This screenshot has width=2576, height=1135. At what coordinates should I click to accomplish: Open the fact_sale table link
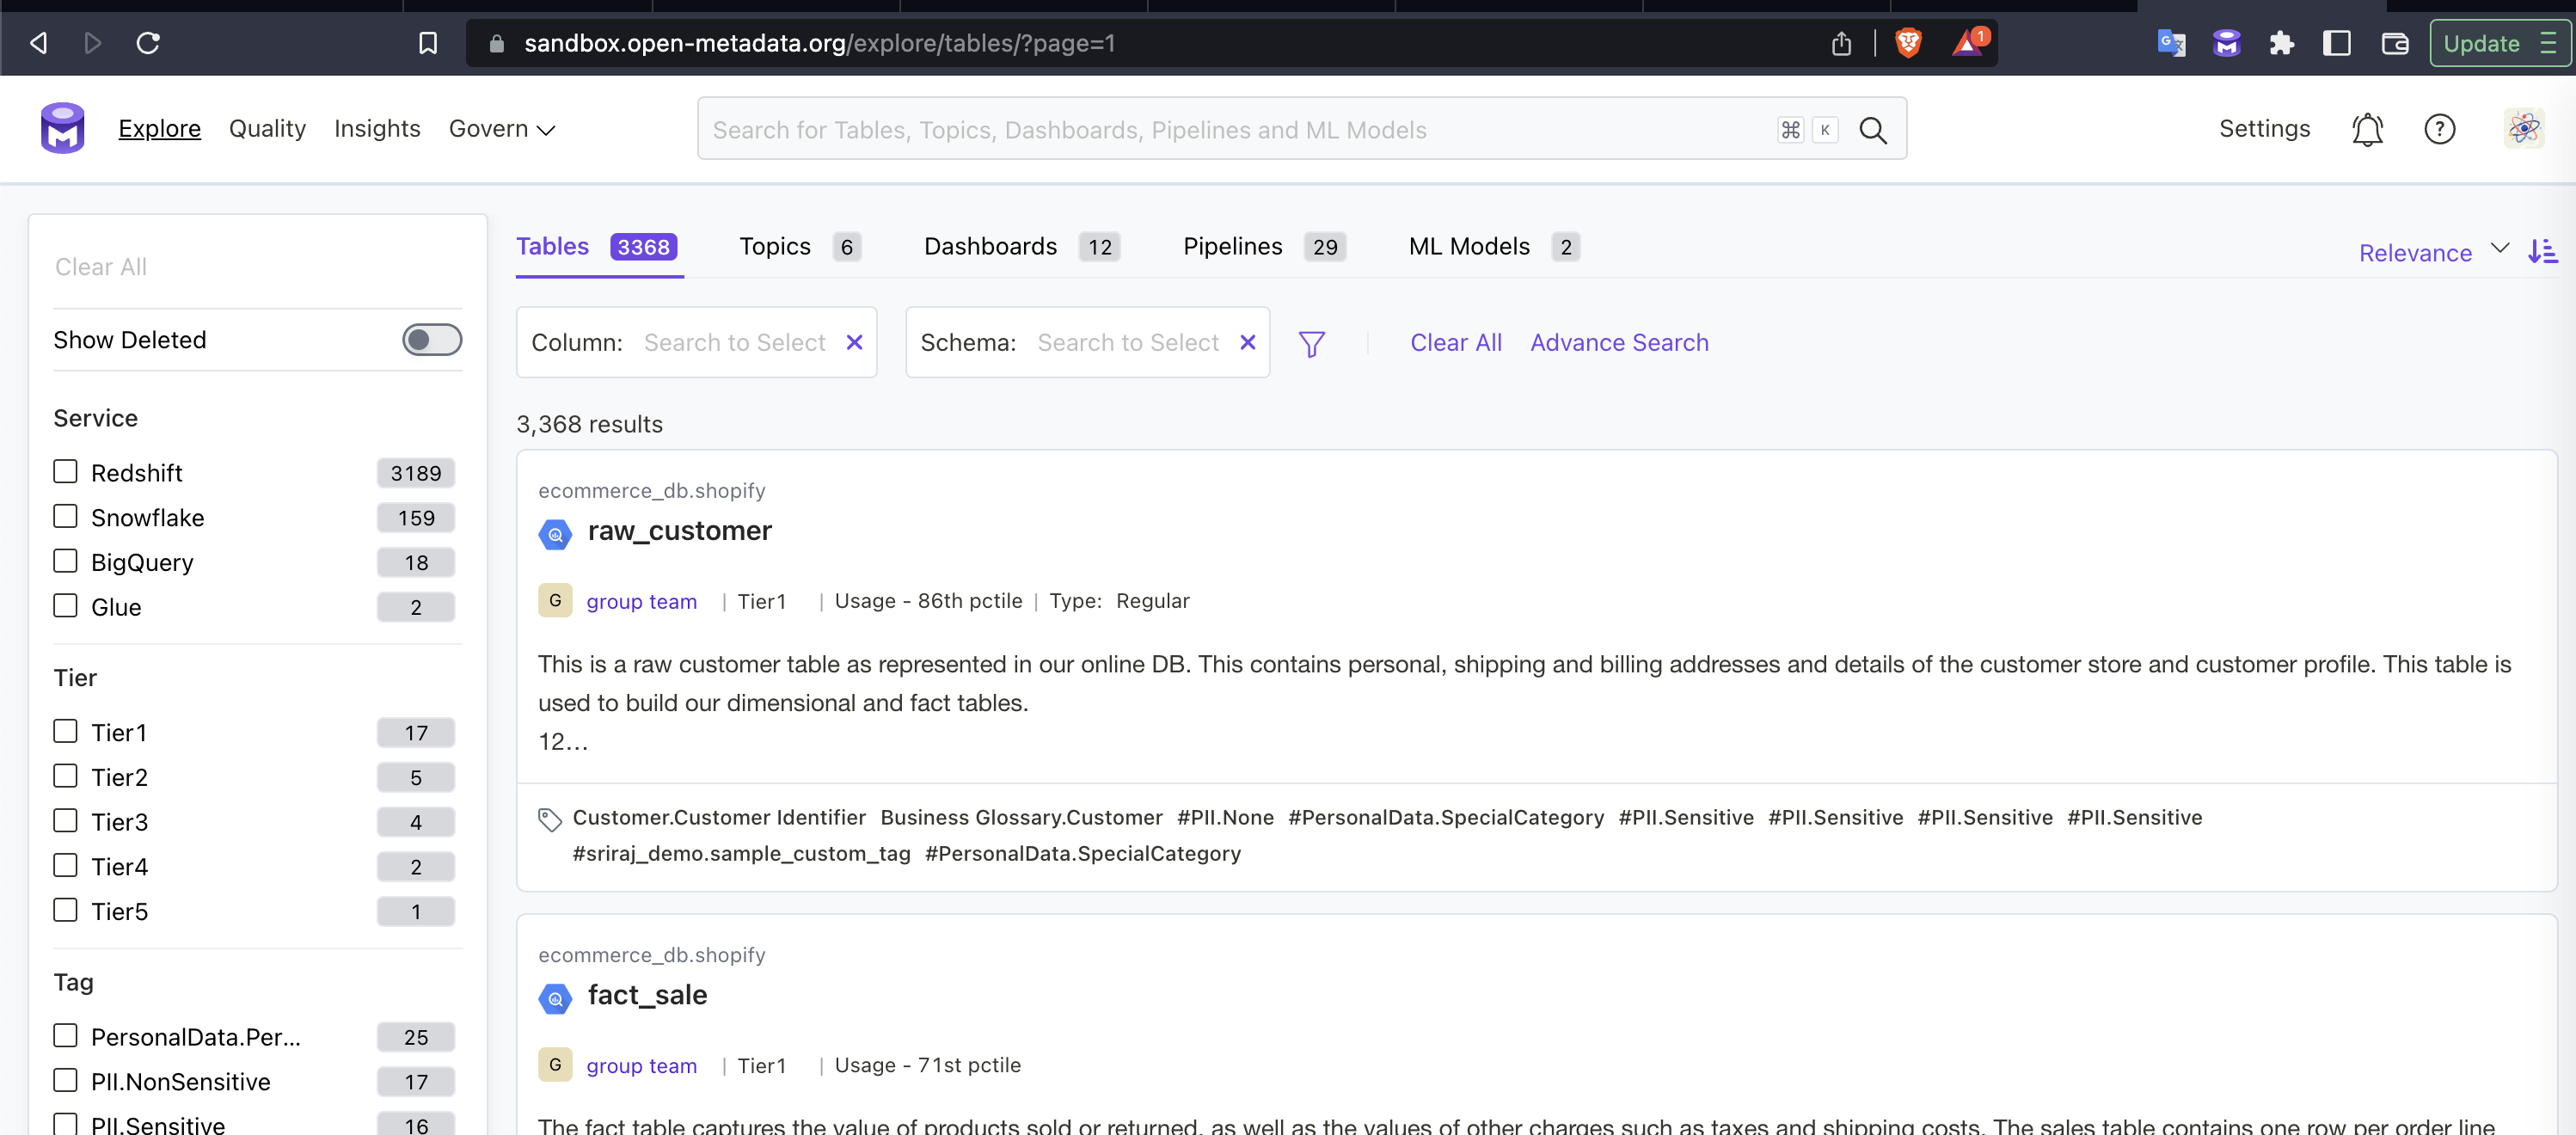(x=647, y=995)
